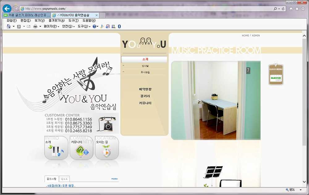Click the Naver Cafe quick menu badge

pos(276,75)
